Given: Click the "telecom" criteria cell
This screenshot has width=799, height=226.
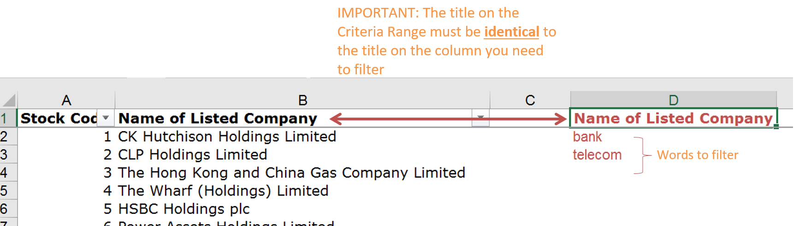Looking at the screenshot, I should click(x=597, y=155).
